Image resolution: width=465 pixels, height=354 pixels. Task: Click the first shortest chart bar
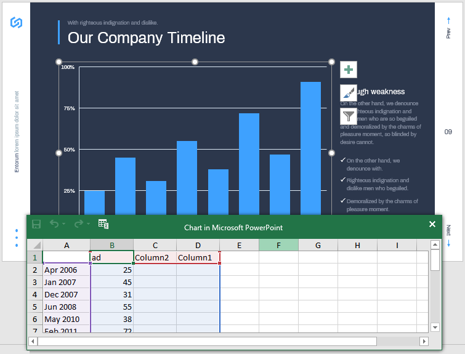(x=94, y=203)
